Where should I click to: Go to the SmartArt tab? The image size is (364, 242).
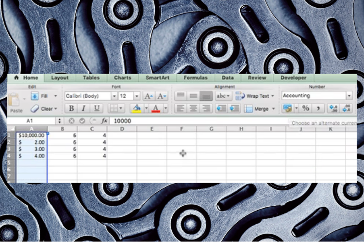[158, 77]
